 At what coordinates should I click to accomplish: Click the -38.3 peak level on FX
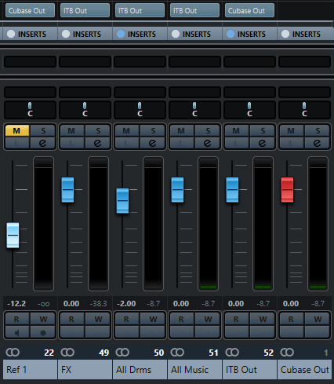[x=98, y=304]
